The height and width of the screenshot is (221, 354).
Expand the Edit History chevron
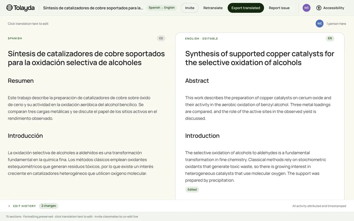9,206
